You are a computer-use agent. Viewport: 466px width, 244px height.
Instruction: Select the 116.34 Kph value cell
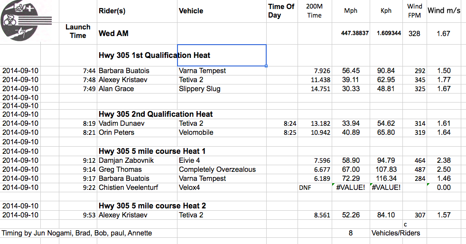(x=386, y=178)
